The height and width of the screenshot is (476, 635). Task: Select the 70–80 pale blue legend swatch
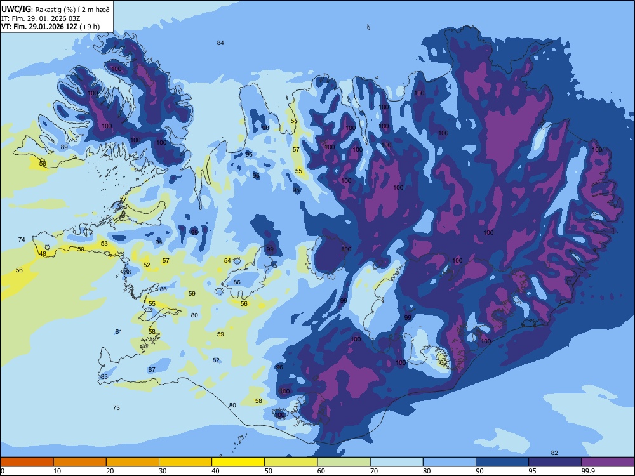tap(396, 462)
